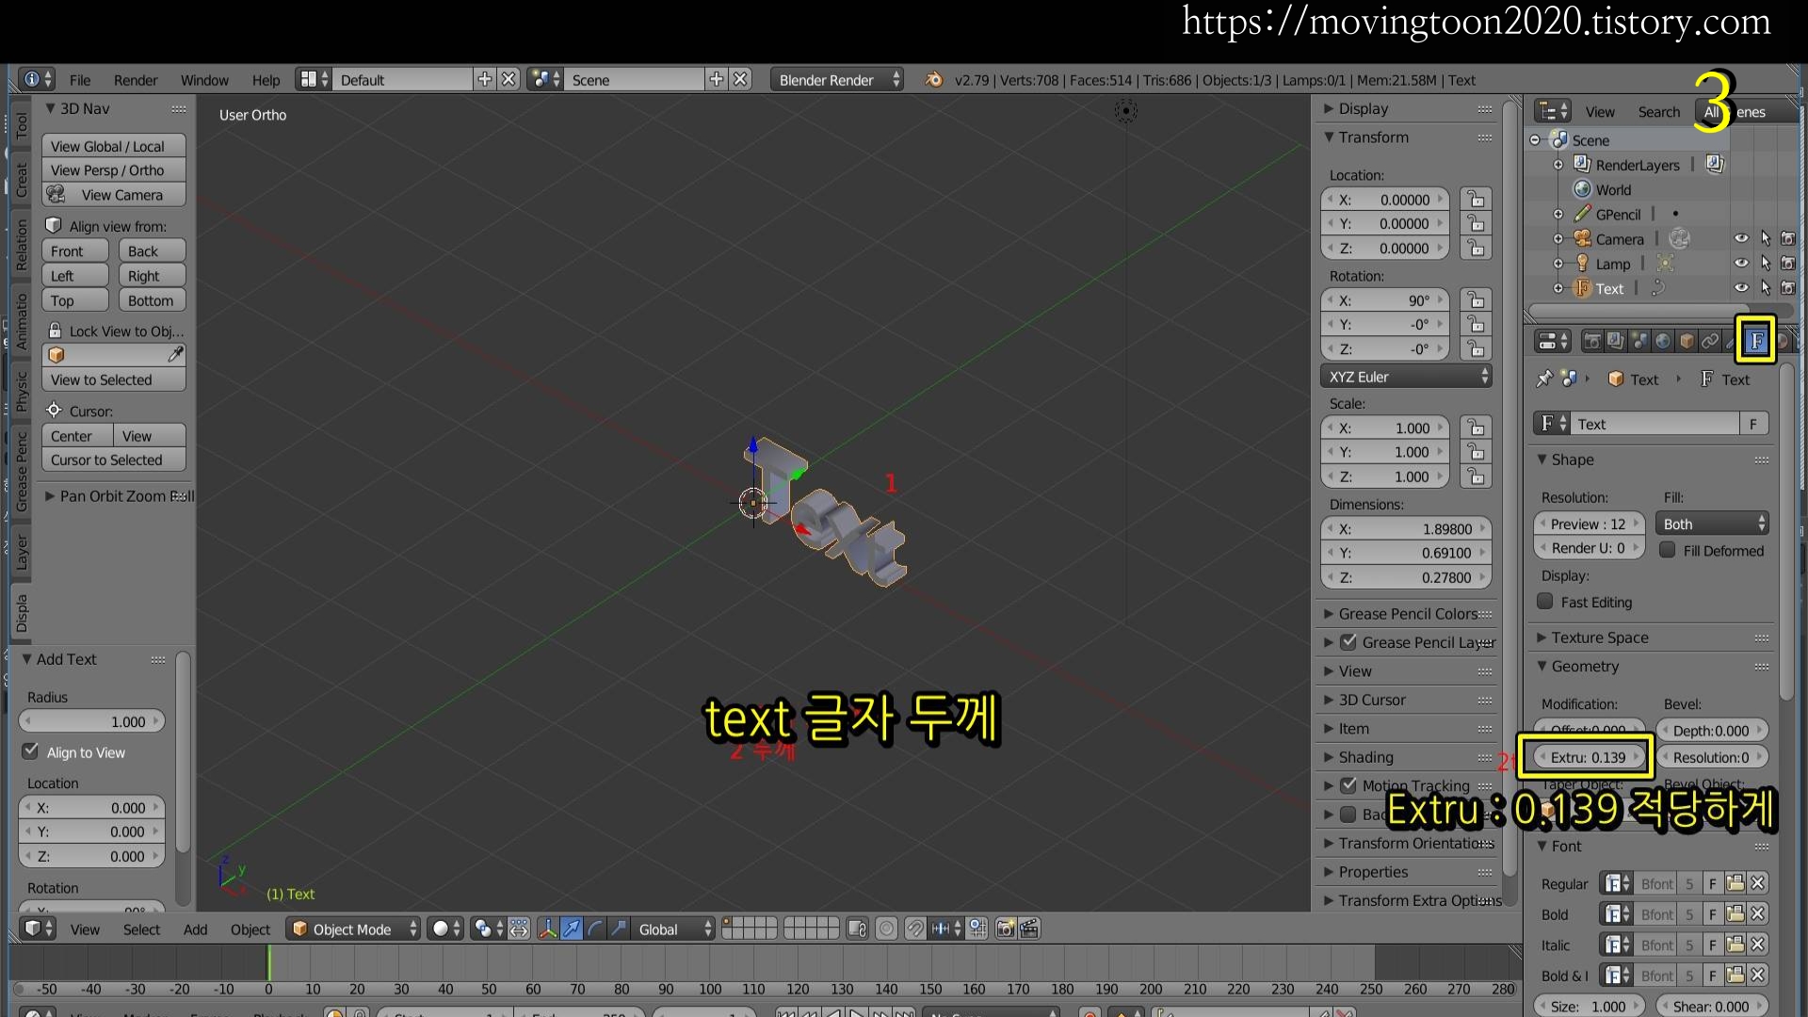The image size is (1808, 1017).
Task: Open the Render Layers properties tab
Action: click(x=1616, y=341)
